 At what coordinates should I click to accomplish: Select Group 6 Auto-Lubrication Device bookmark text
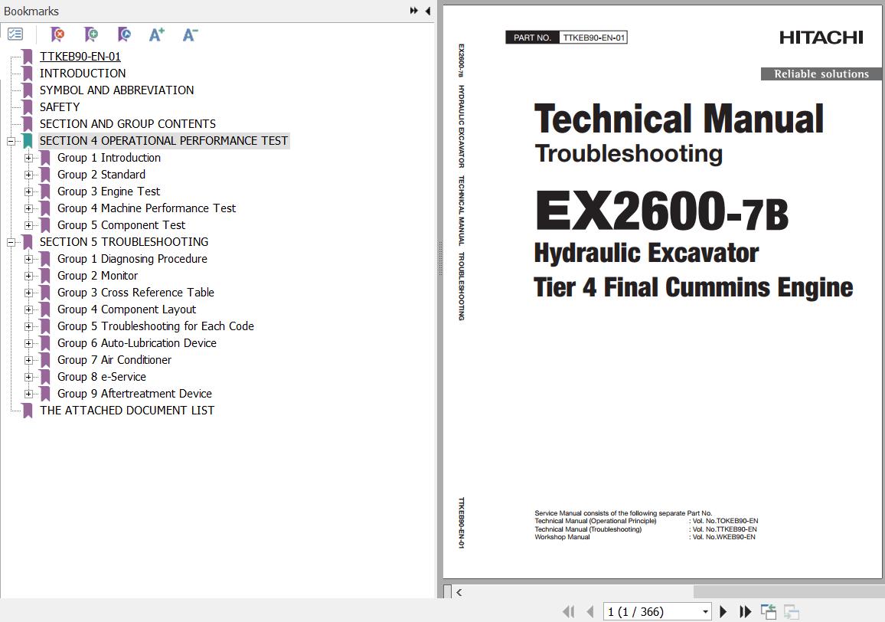[x=136, y=343]
